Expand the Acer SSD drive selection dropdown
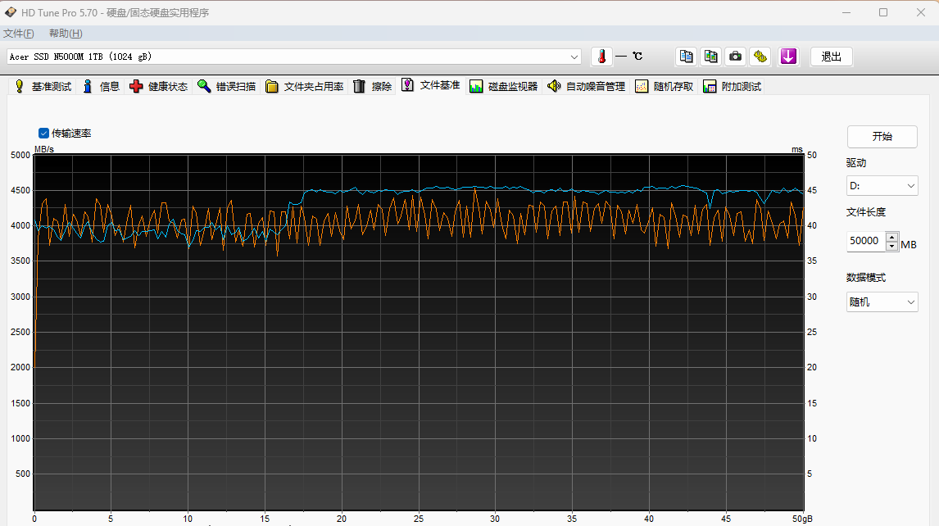This screenshot has width=939, height=526. [574, 57]
